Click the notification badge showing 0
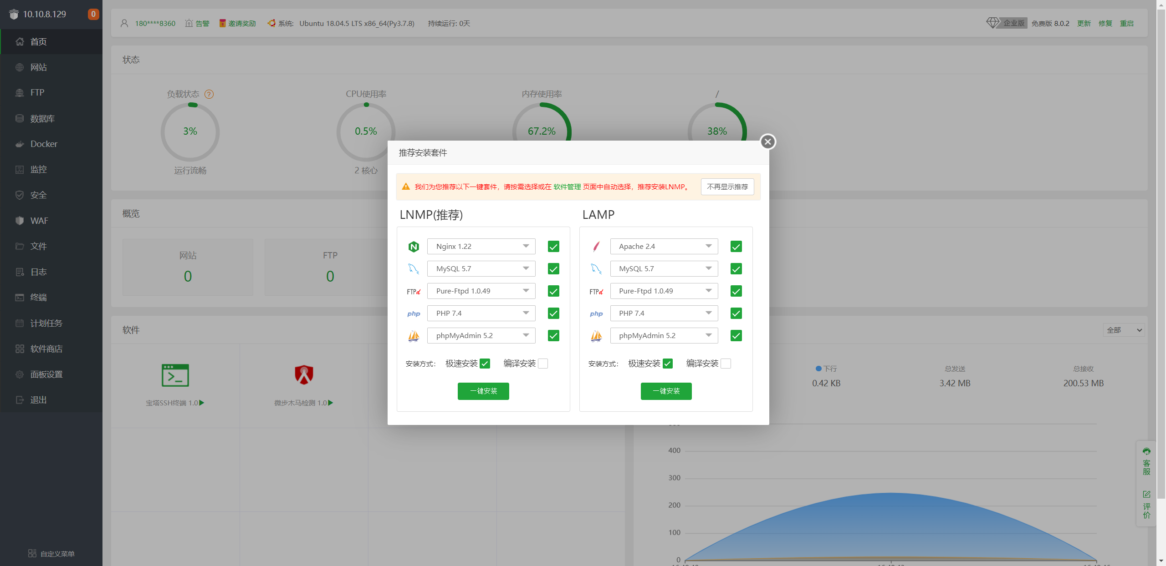The image size is (1166, 566). tap(93, 14)
